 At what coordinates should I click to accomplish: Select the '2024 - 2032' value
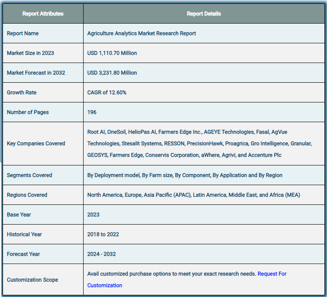[x=101, y=254]
